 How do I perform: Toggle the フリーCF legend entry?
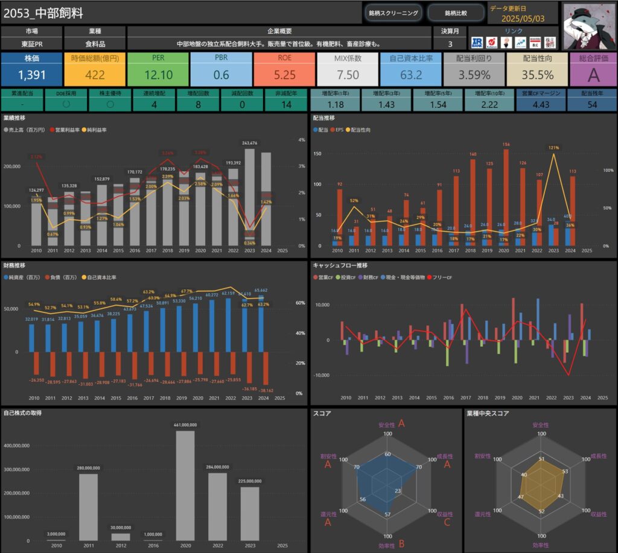(x=440, y=277)
